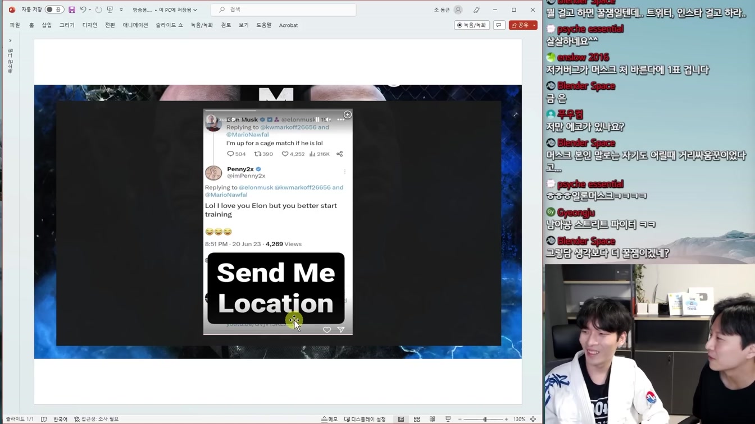The height and width of the screenshot is (424, 755).
Task: Open the 전환 (Transitions) tab
Action: pos(110,25)
